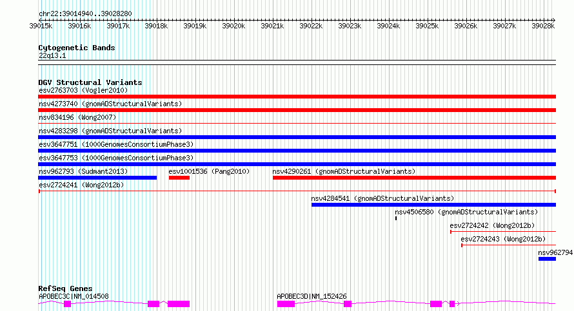Select the blue nsv4284541 variant bar

click(x=434, y=205)
